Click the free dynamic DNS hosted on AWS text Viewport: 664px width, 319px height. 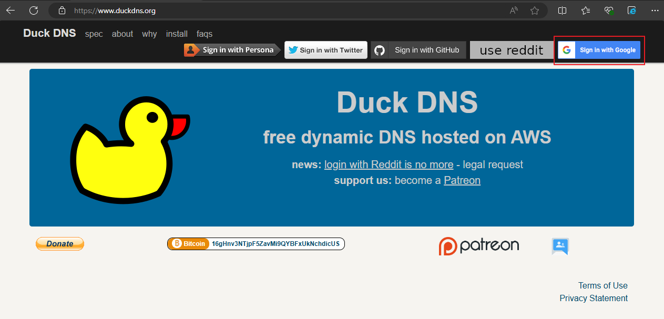(407, 137)
